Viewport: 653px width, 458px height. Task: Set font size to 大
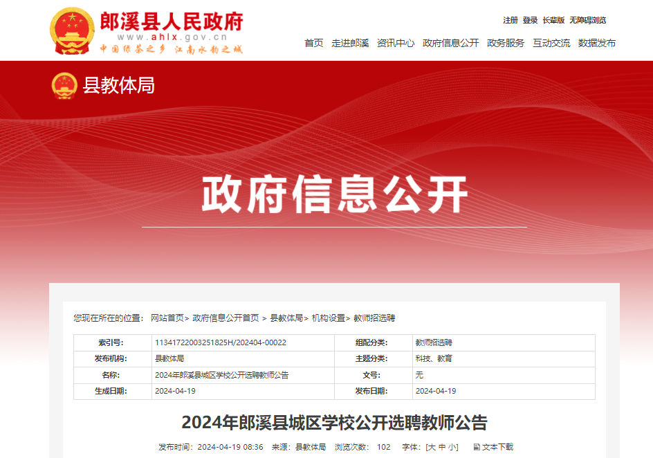[x=432, y=447]
